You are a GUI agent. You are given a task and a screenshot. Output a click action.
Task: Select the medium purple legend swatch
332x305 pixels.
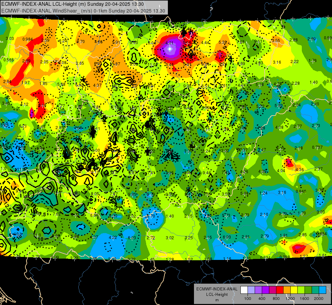coord(258,290)
